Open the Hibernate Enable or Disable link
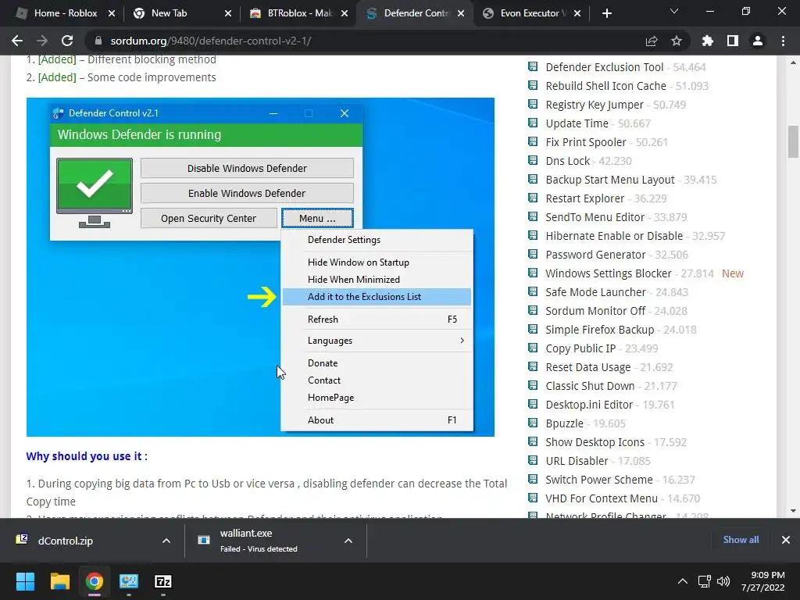 click(614, 236)
